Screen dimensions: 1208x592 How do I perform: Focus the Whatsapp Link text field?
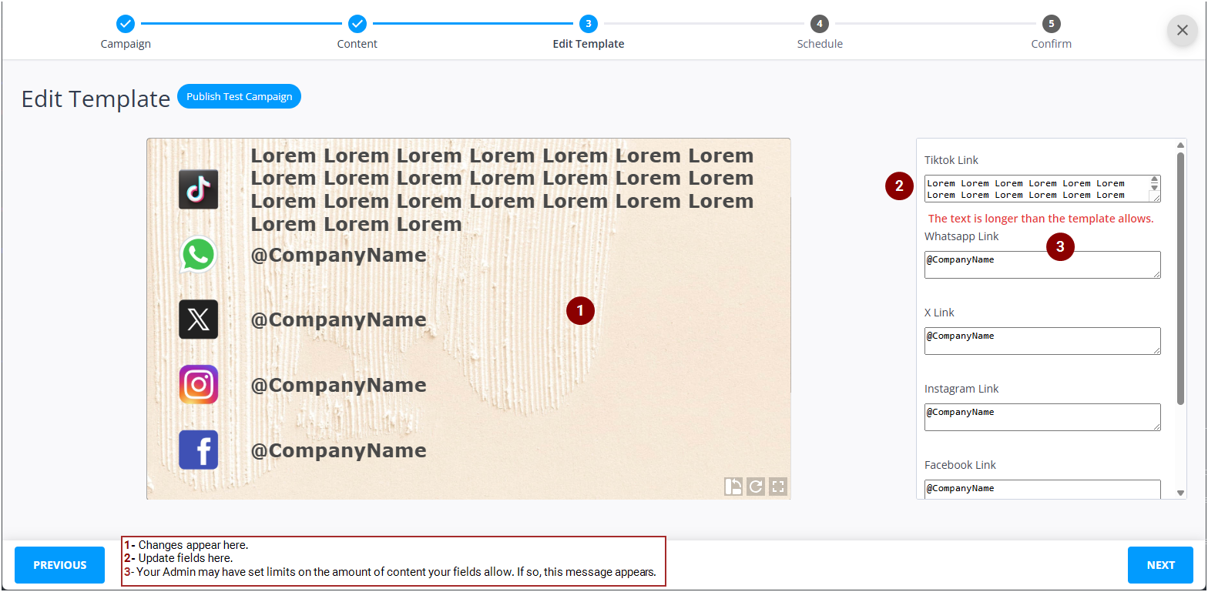tap(1042, 265)
